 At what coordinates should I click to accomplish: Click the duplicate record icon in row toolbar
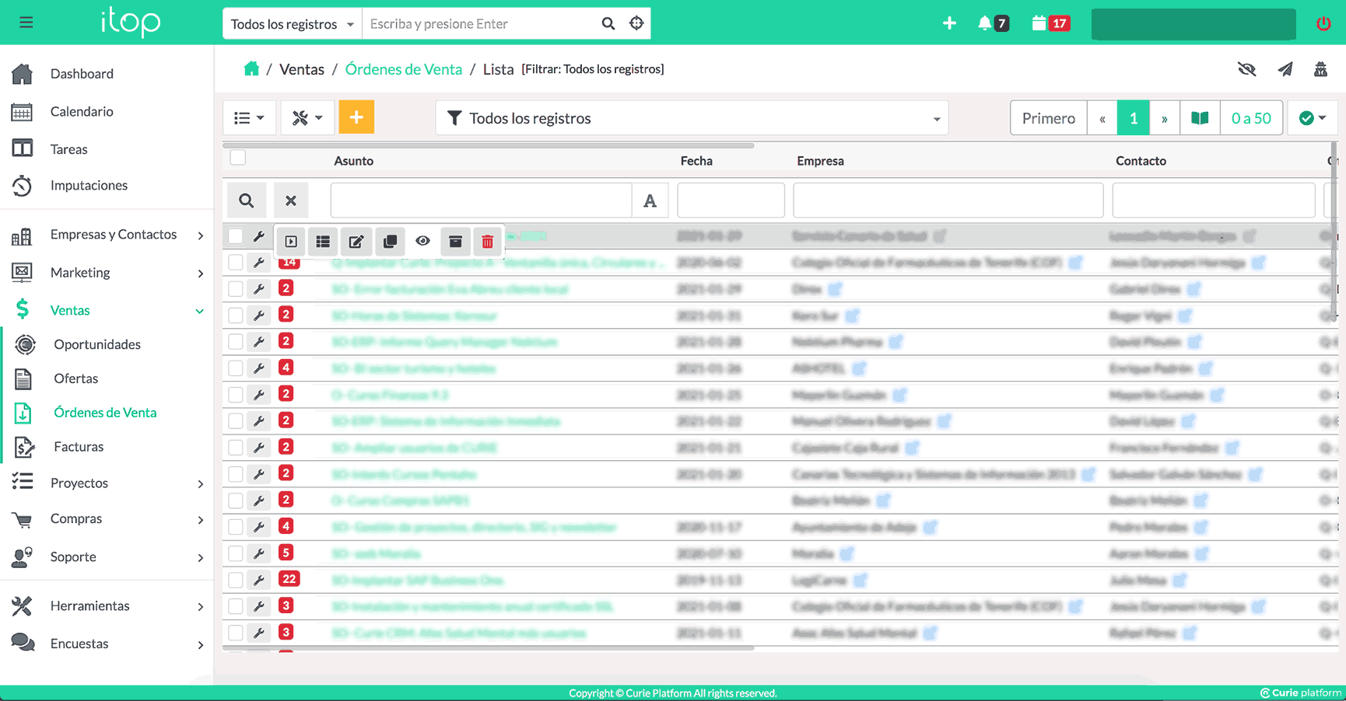pyautogui.click(x=390, y=242)
